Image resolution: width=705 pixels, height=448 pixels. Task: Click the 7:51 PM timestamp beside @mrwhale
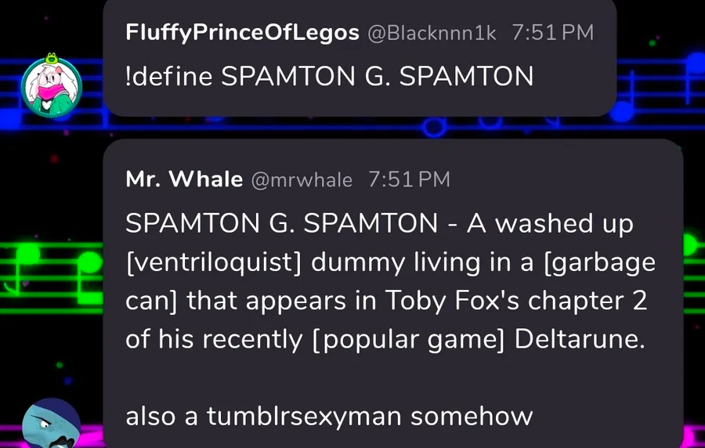coord(409,179)
